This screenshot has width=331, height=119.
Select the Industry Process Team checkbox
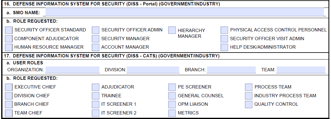[249, 96]
